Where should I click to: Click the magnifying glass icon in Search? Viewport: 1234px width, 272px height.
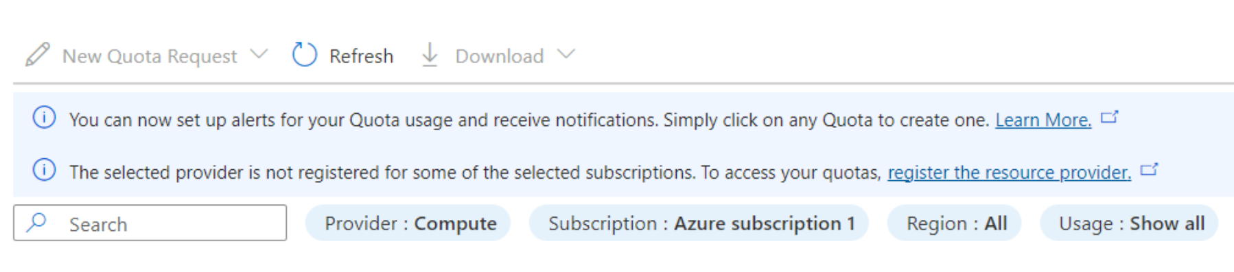click(36, 222)
